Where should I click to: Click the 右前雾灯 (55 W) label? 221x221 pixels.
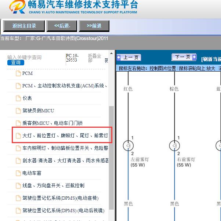pyautogui.click(x=186, y=162)
